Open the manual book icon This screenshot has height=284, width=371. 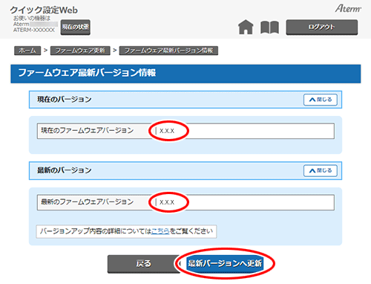[x=269, y=28]
